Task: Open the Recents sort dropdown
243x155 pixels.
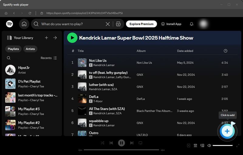Action: (49, 58)
